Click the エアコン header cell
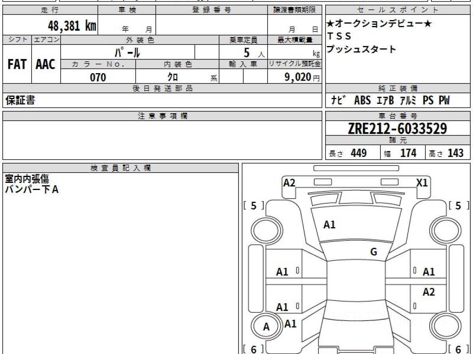This screenshot has width=473, height=354. pyautogui.click(x=46, y=40)
